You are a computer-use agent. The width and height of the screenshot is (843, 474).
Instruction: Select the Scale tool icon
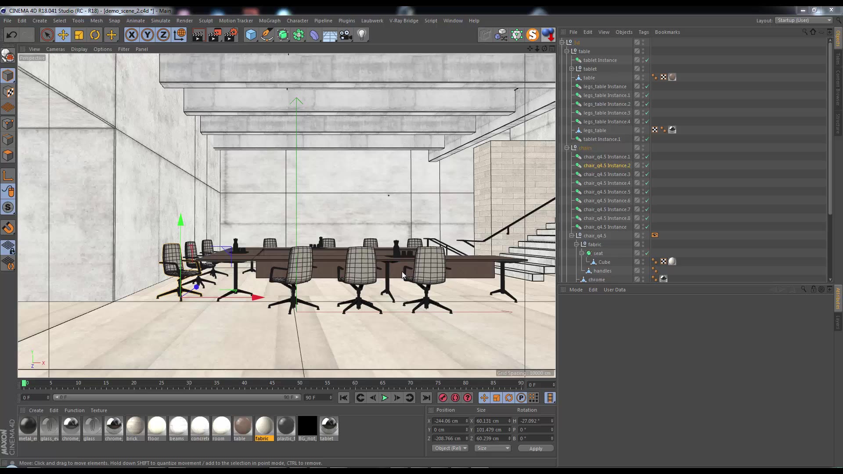pos(79,35)
